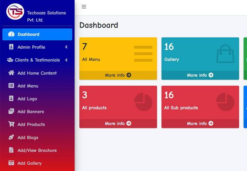This screenshot has height=171, width=247.
Task: Click the cart icon for Add Products
Action: (11, 124)
